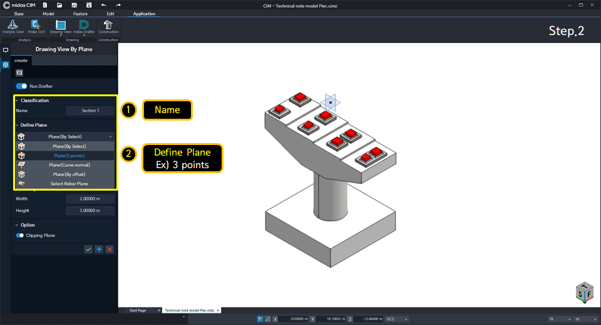This screenshot has width=601, height=325.
Task: Click the New file icon in title bar
Action: click(x=45, y=5)
